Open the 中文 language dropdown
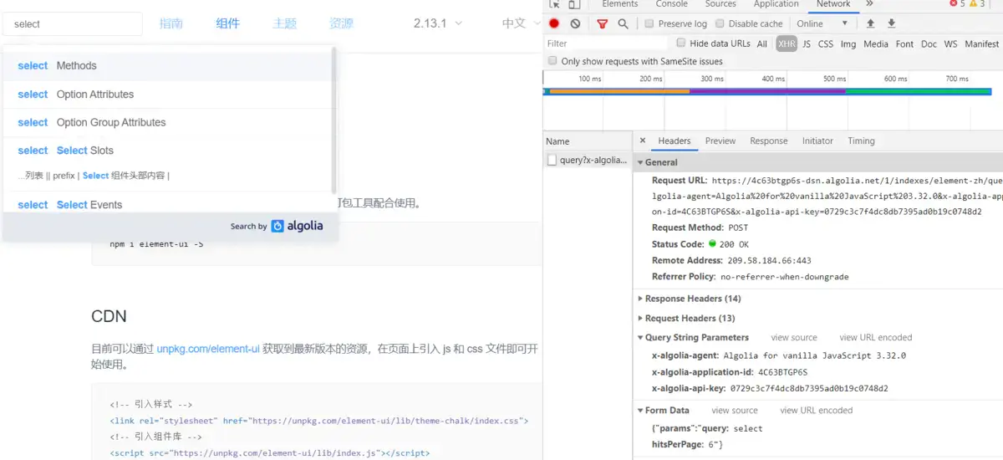Screen dimensions: 1003x460 520,23
